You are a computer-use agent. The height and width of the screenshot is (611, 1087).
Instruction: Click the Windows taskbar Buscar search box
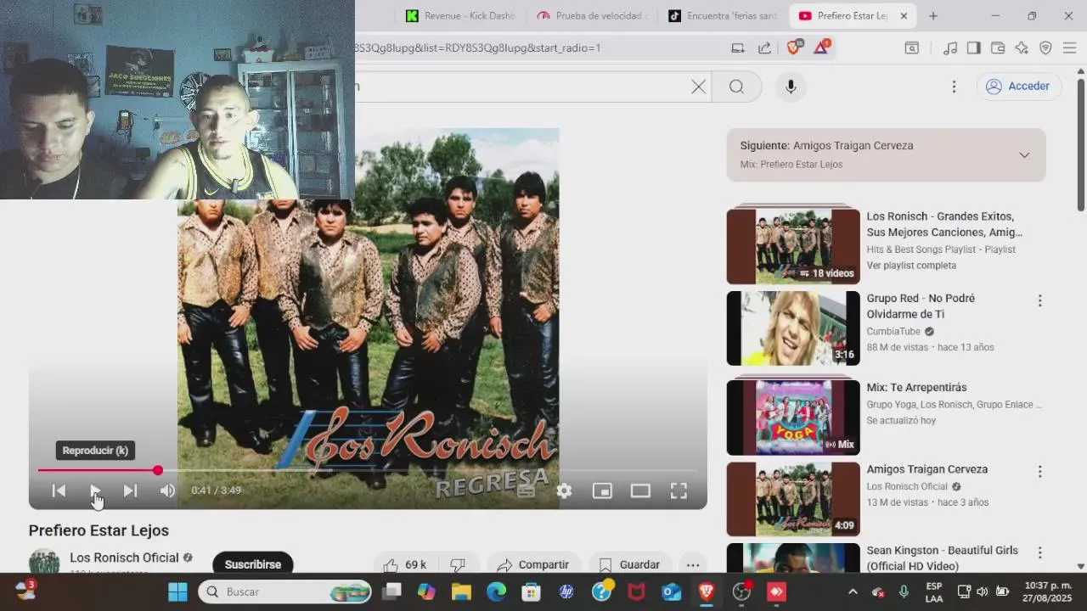pos(284,591)
